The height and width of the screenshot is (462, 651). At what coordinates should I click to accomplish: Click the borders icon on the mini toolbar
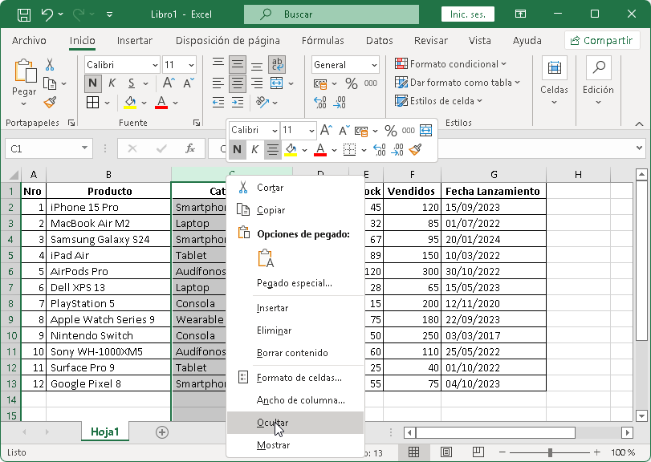pyautogui.click(x=350, y=149)
